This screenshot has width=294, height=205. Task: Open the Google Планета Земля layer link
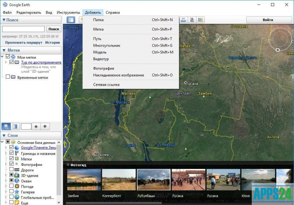click(39, 148)
